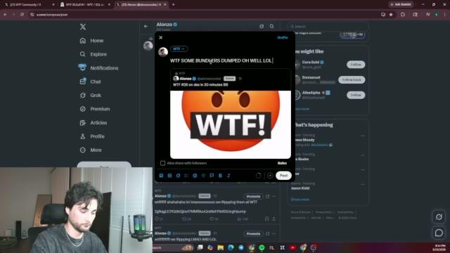Viewport: 450px width, 253px height.
Task: Click the Ask Gemini button
Action: (x=401, y=5)
